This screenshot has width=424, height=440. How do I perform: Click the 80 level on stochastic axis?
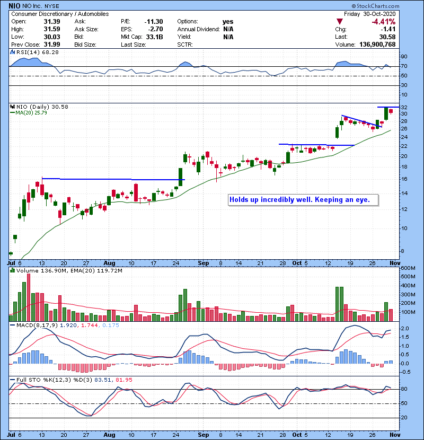404,389
